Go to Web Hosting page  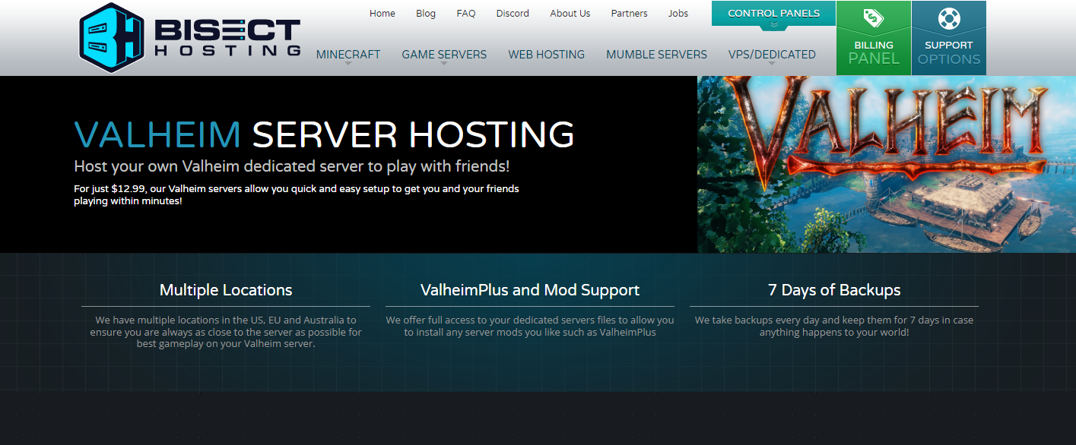coord(547,55)
